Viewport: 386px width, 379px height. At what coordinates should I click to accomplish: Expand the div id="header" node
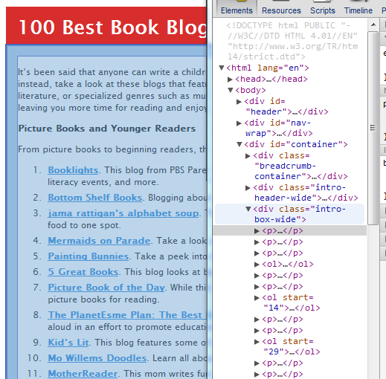click(239, 101)
